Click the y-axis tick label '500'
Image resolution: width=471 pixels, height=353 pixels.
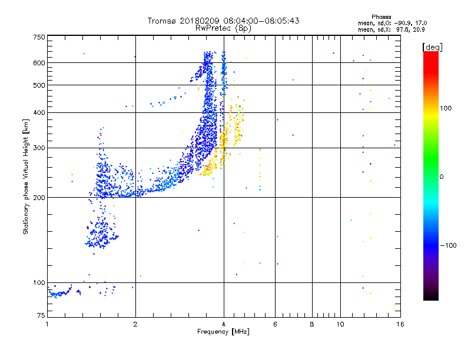pyautogui.click(x=39, y=85)
